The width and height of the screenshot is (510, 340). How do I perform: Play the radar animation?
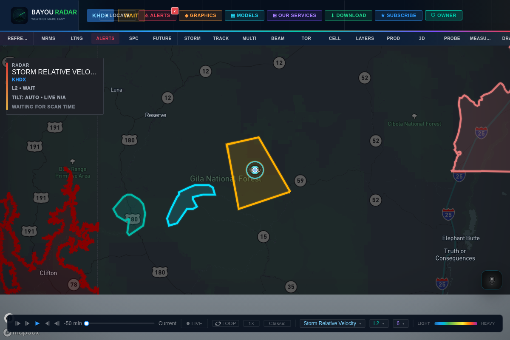pyautogui.click(x=37, y=323)
